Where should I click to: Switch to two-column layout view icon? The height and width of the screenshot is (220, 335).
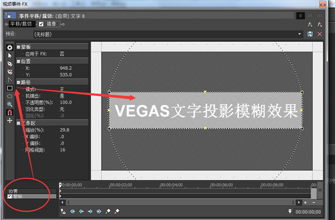pos(310,16)
